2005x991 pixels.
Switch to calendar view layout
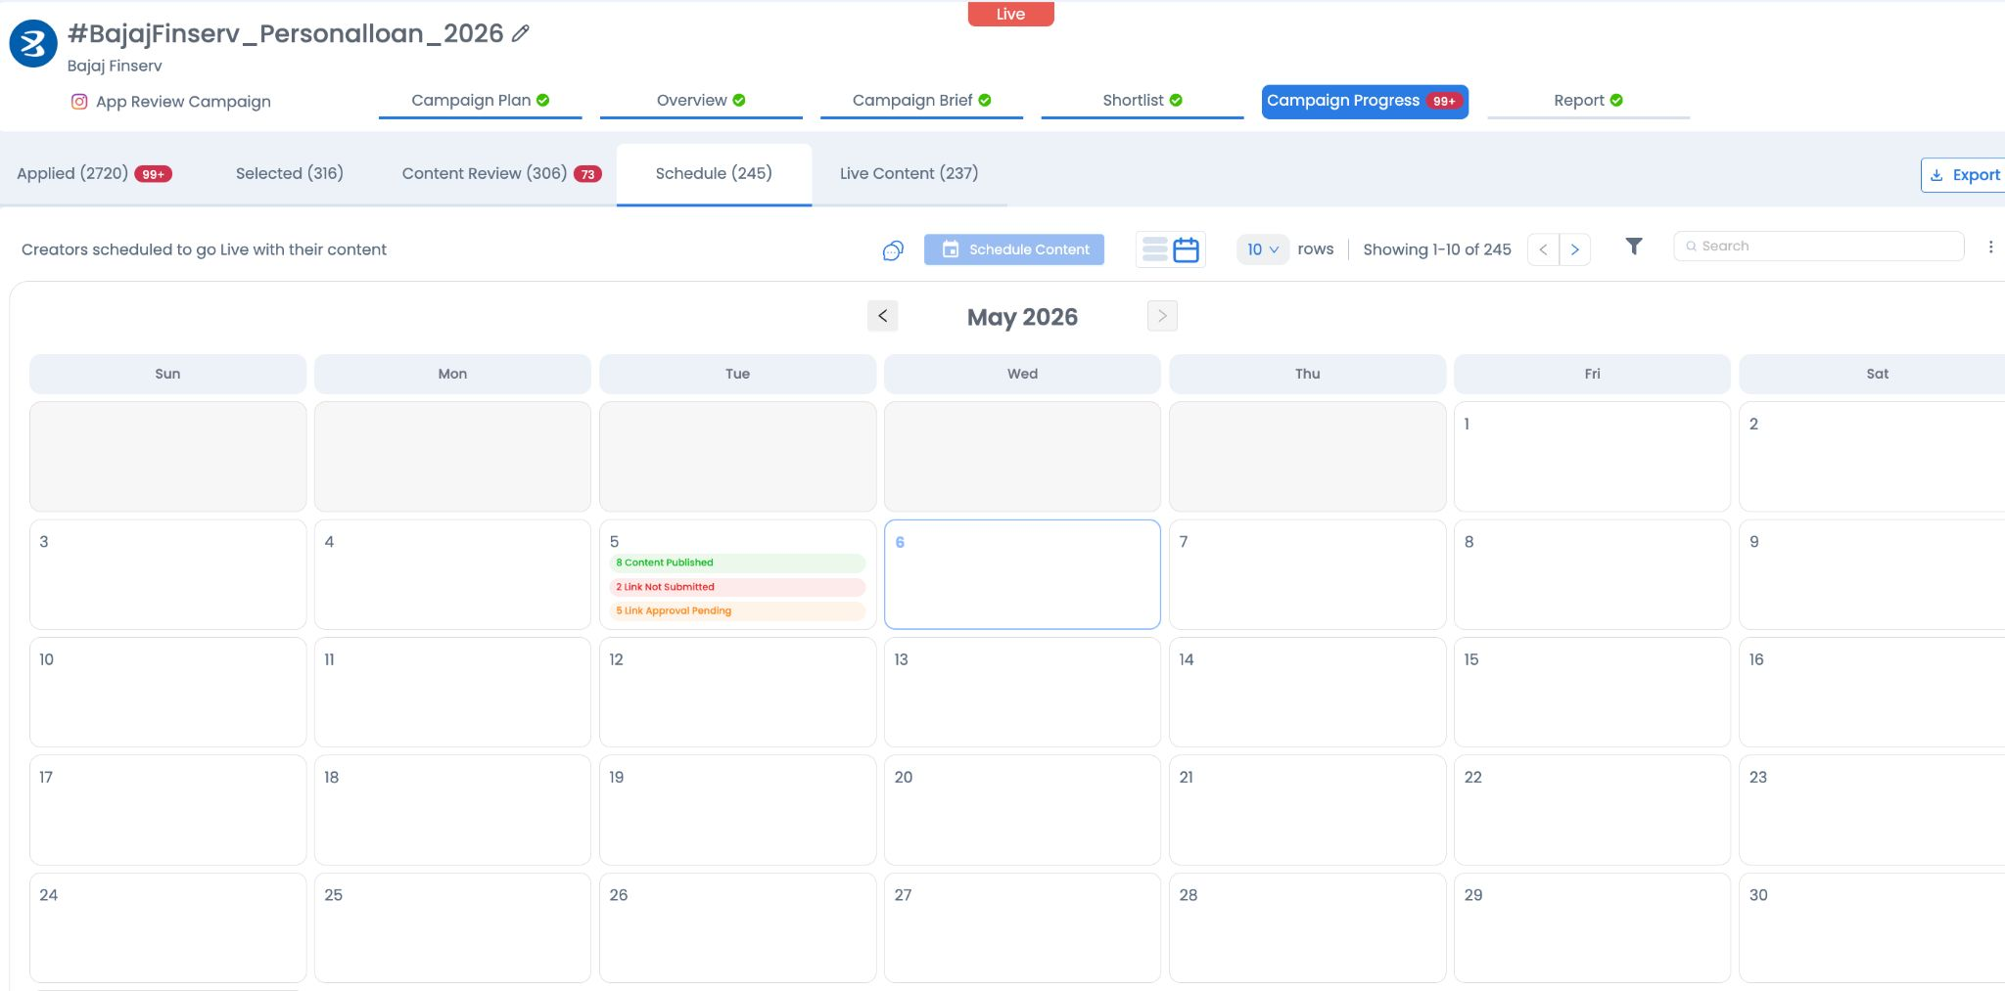[x=1186, y=249]
